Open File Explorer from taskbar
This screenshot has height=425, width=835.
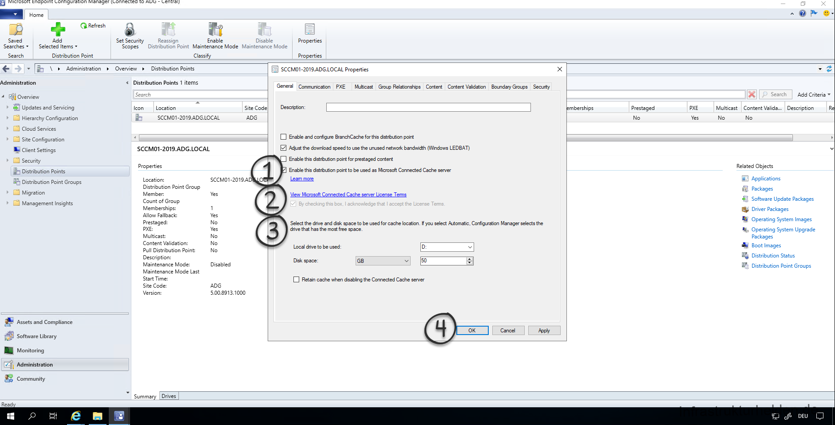click(98, 416)
